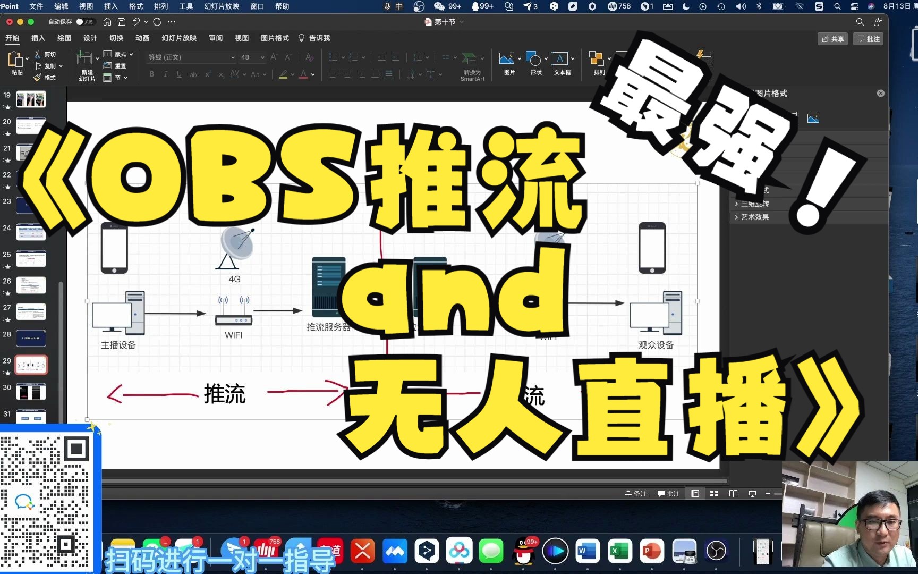
Task: Open OBS from the Dock
Action: 716,551
